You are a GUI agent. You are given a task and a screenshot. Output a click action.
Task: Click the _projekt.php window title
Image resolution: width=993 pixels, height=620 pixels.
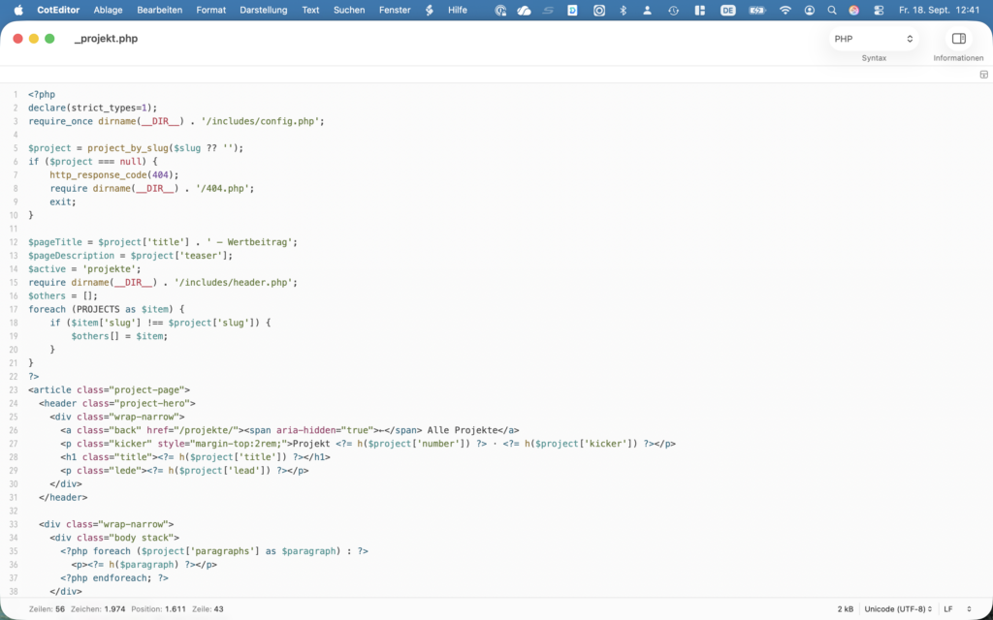(x=106, y=39)
